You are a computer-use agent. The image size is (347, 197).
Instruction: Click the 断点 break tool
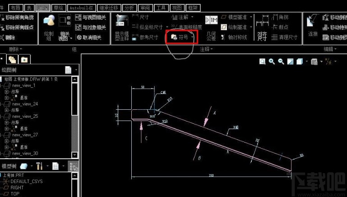[280, 27]
